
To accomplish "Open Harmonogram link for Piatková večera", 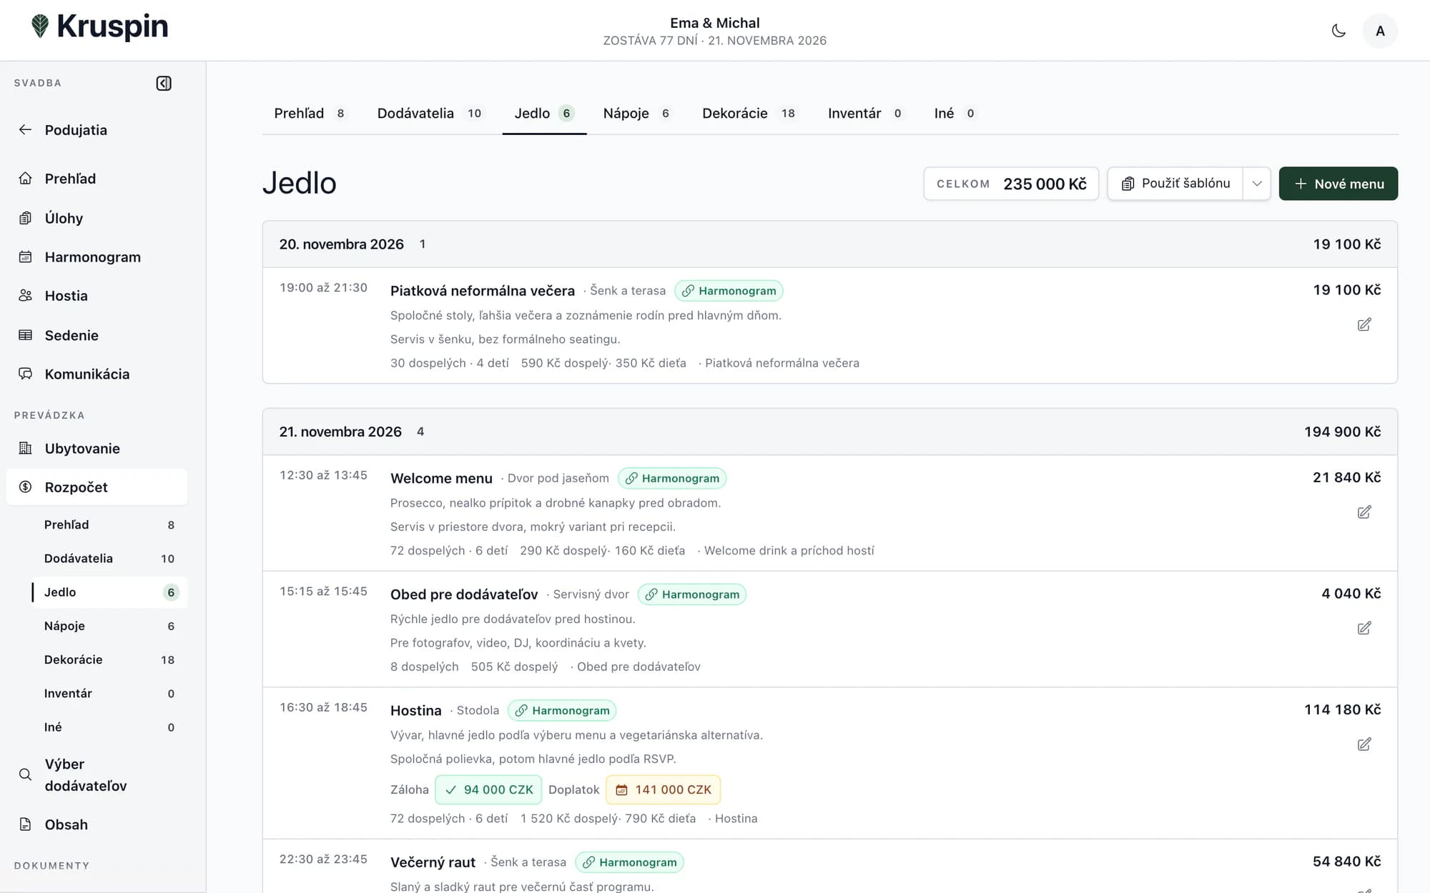I will (x=729, y=291).
